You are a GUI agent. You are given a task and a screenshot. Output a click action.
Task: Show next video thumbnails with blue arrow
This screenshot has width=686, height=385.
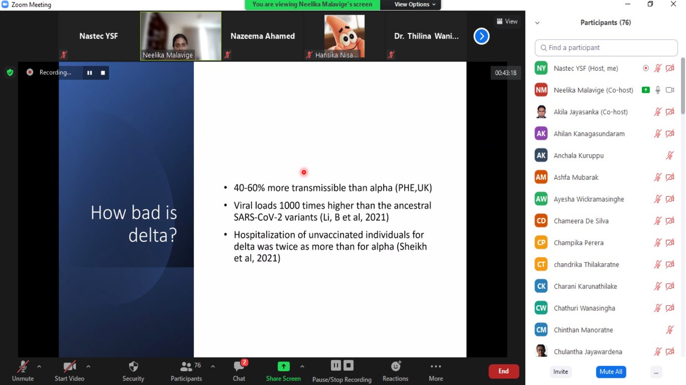pos(481,36)
